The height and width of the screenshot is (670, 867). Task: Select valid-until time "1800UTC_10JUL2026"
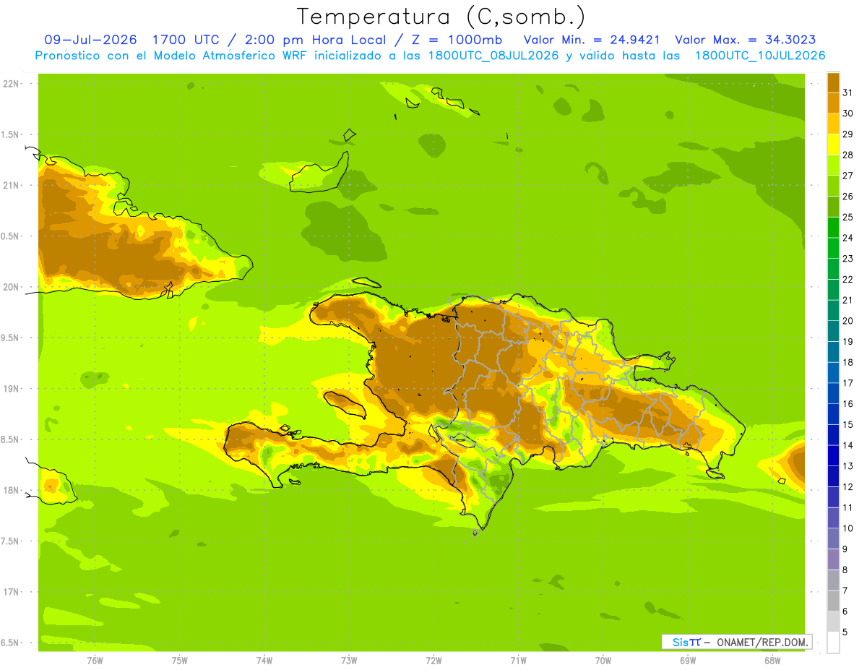(760, 56)
